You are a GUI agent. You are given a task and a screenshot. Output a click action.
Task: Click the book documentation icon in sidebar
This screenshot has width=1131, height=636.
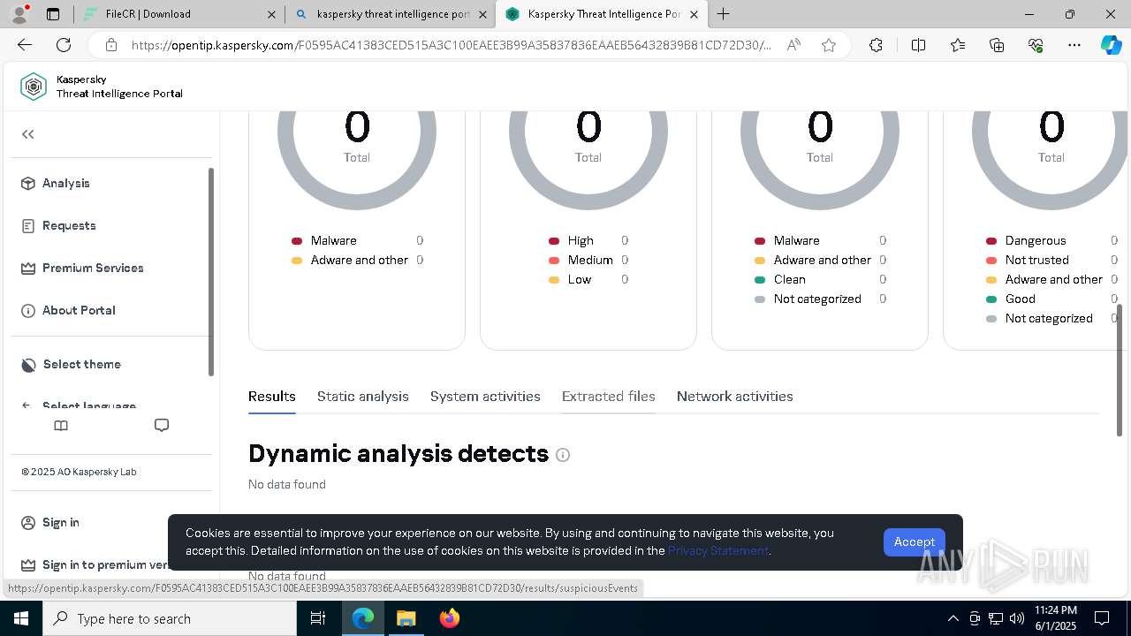click(61, 426)
